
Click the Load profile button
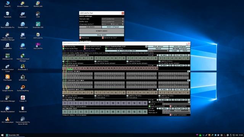pos(174,51)
